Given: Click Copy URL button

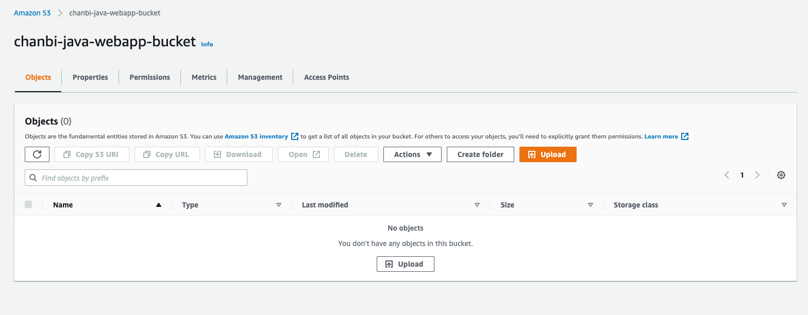Looking at the screenshot, I should pos(167,154).
